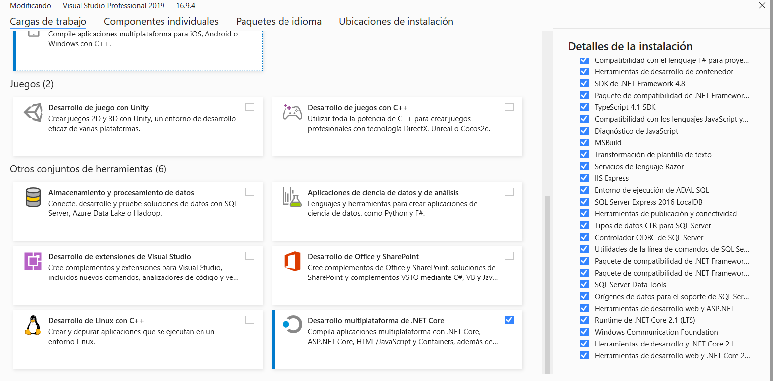Click Orígenes de datos para soporte SQL

click(x=672, y=297)
